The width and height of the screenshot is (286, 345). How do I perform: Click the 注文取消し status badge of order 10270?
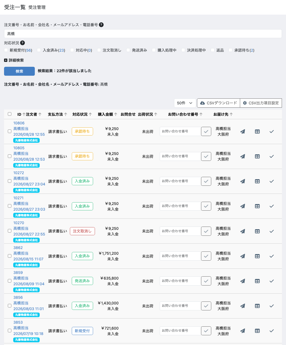pos(82,231)
